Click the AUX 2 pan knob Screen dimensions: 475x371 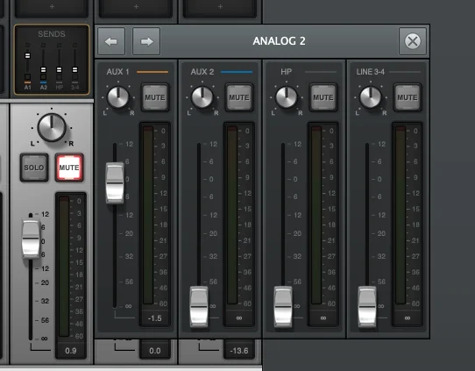(202, 97)
